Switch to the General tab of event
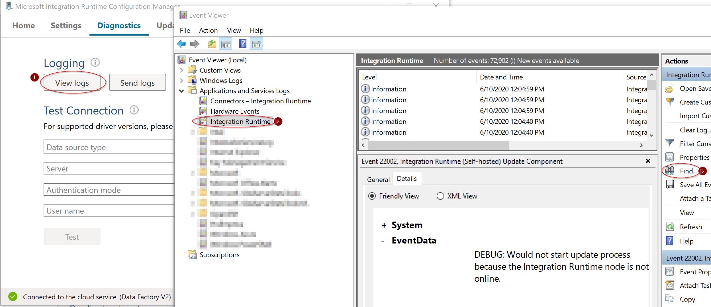The width and height of the screenshot is (711, 307). tap(378, 179)
